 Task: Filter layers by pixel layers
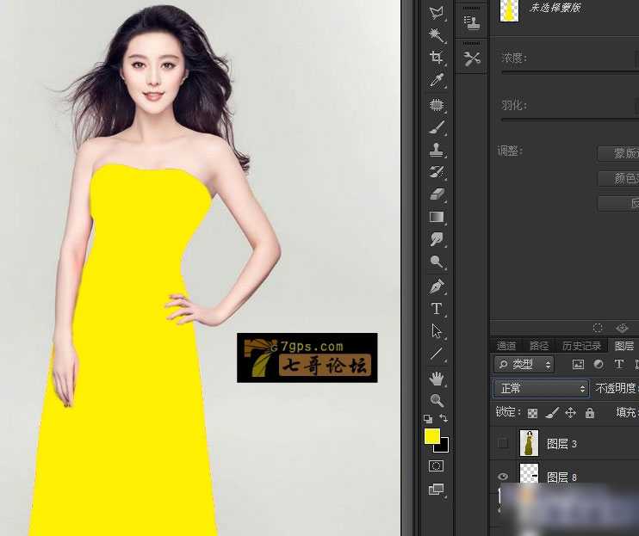(x=578, y=364)
